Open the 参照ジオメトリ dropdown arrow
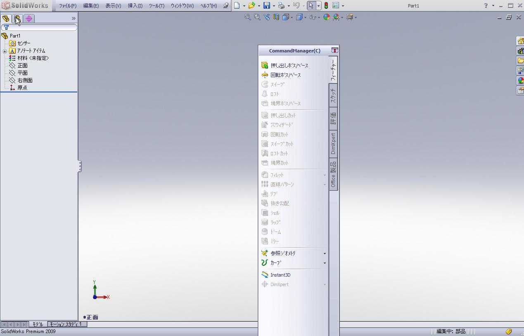The width and height of the screenshot is (524, 336). click(x=325, y=253)
